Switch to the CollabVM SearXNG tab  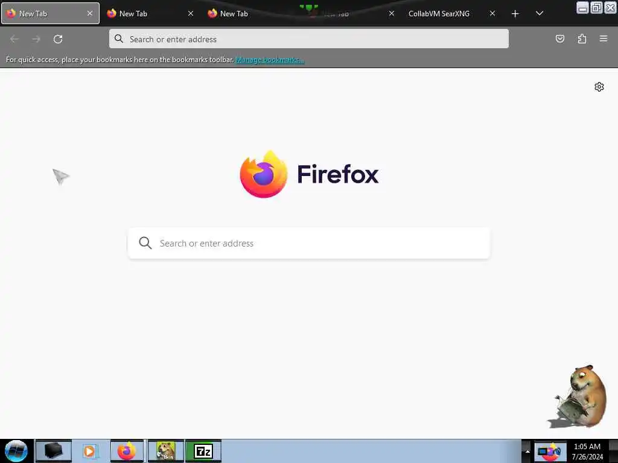[453, 14]
